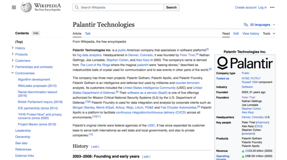Collapse the Controversies section in contents
Viewport: 287px width, 160px height.
click(12, 73)
